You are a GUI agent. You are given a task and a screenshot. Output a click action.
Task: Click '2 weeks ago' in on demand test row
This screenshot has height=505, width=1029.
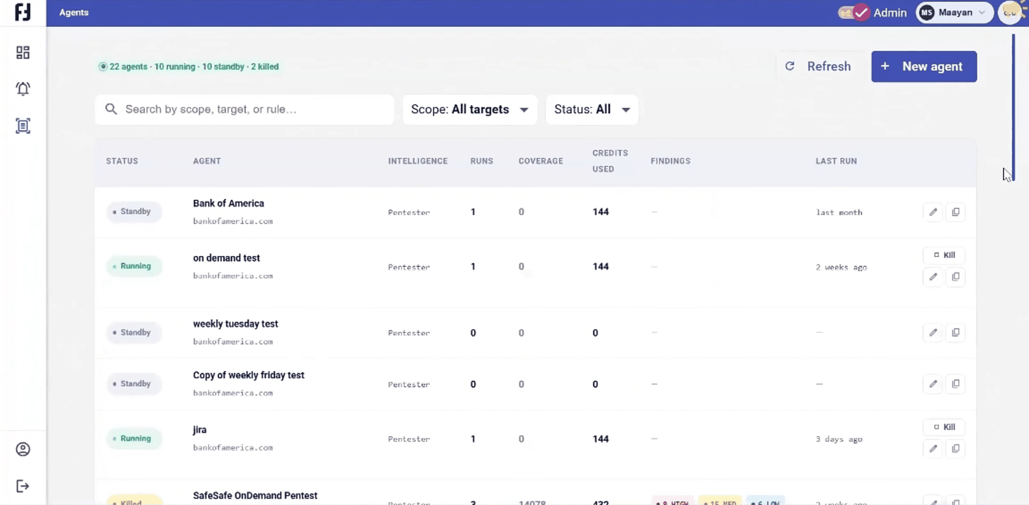841,267
